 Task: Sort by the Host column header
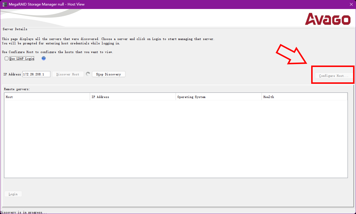click(x=47, y=97)
